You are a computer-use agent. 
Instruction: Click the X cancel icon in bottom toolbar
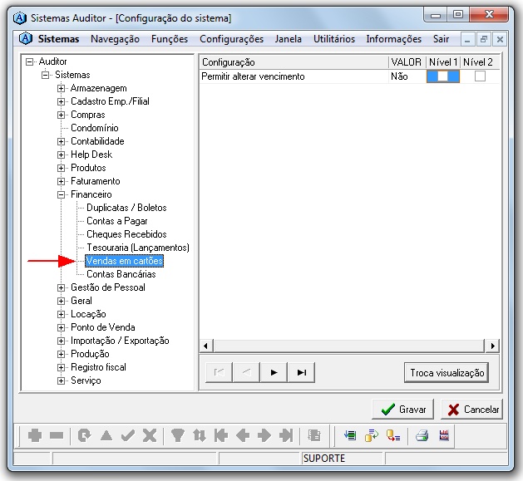(150, 435)
